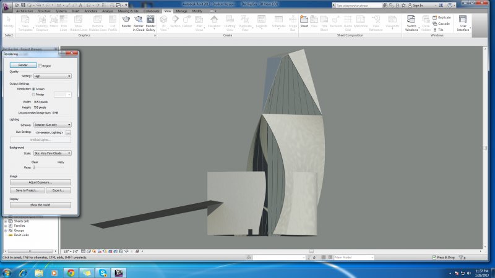495x278 pixels.
Task: Open the Render Gallery
Action: click(150, 21)
